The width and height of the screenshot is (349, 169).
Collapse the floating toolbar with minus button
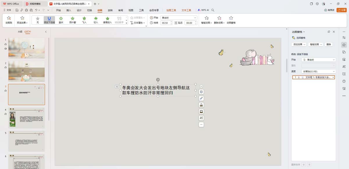click(201, 86)
